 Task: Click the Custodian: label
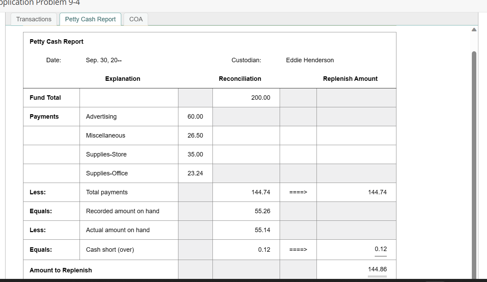click(246, 60)
